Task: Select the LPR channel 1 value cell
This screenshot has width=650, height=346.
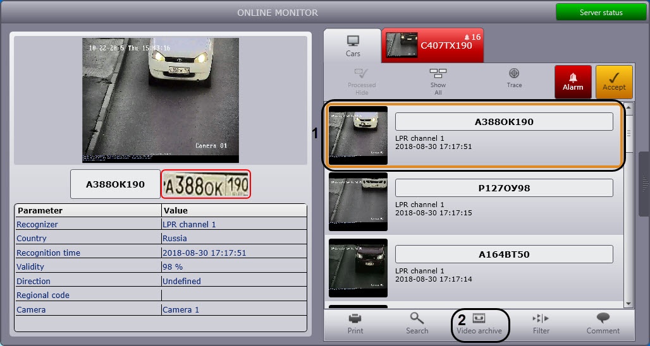Action: 234,224
